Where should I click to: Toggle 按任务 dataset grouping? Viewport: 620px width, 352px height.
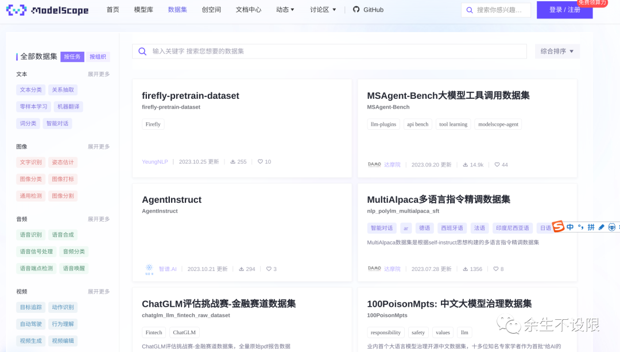click(x=72, y=56)
